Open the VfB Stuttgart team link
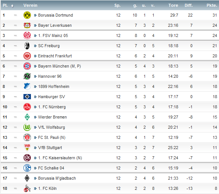Image resolution: width=219 pixels, height=194 pixels. 50,148
